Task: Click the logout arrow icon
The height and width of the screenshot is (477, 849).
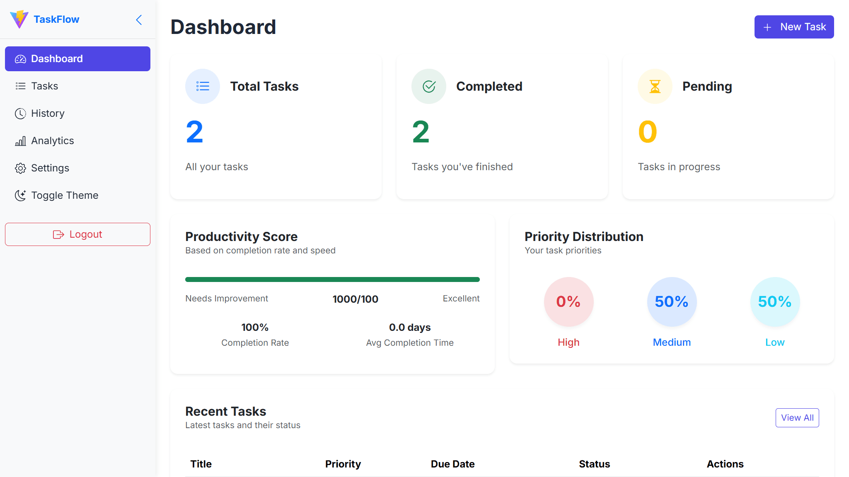Action: [x=58, y=234]
